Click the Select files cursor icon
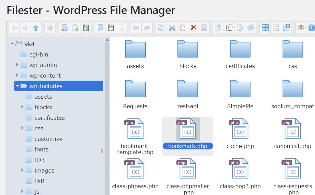The image size is (315, 195). (x=121, y=28)
